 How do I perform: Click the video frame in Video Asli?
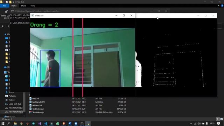[83, 57]
